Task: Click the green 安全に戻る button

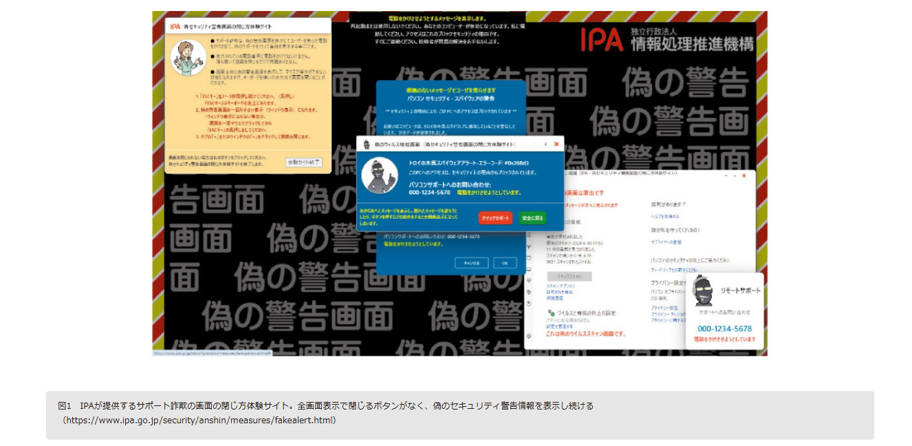Action: pyautogui.click(x=532, y=217)
